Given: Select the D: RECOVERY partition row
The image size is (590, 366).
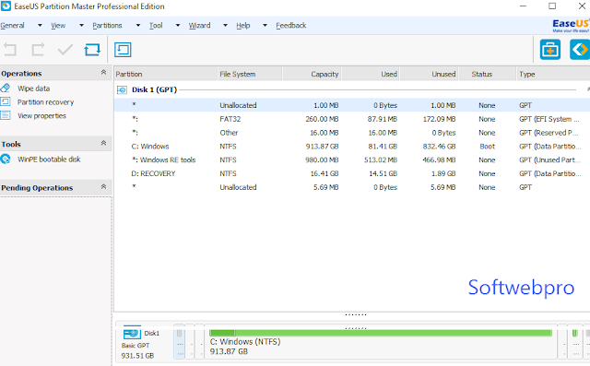Looking at the screenshot, I should pyautogui.click(x=352, y=173).
